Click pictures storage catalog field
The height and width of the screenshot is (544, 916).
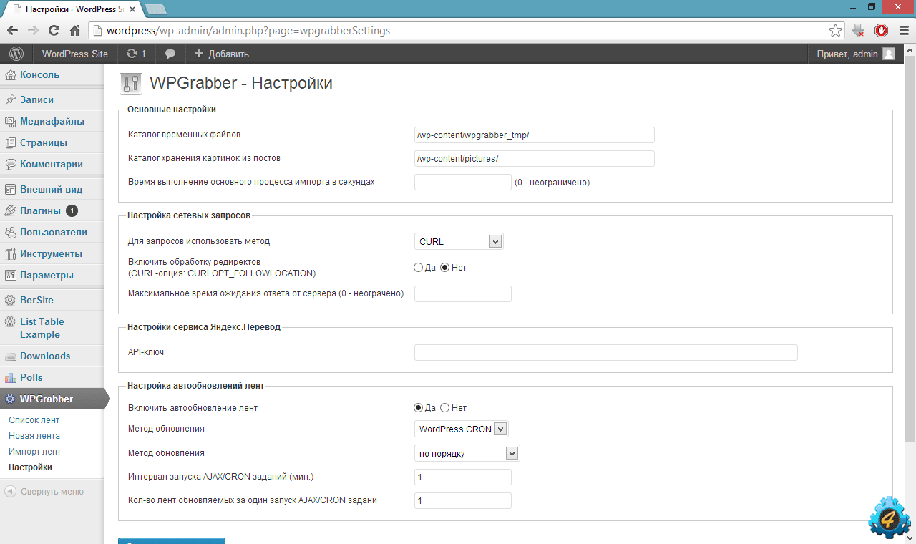pos(535,158)
